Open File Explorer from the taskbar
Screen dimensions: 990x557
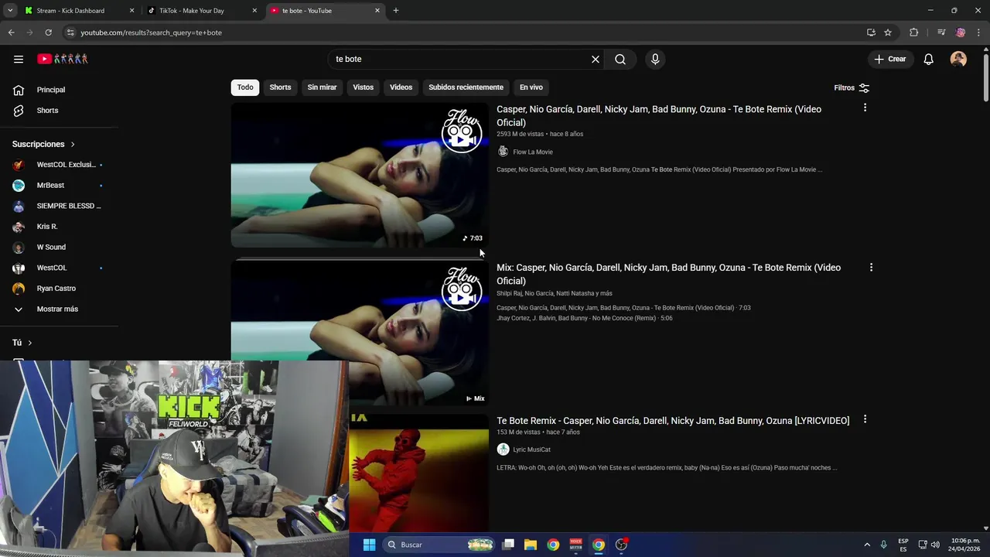tap(531, 545)
